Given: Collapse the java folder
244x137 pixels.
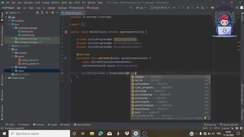Looking at the screenshot, I should click(x=9, y=24).
